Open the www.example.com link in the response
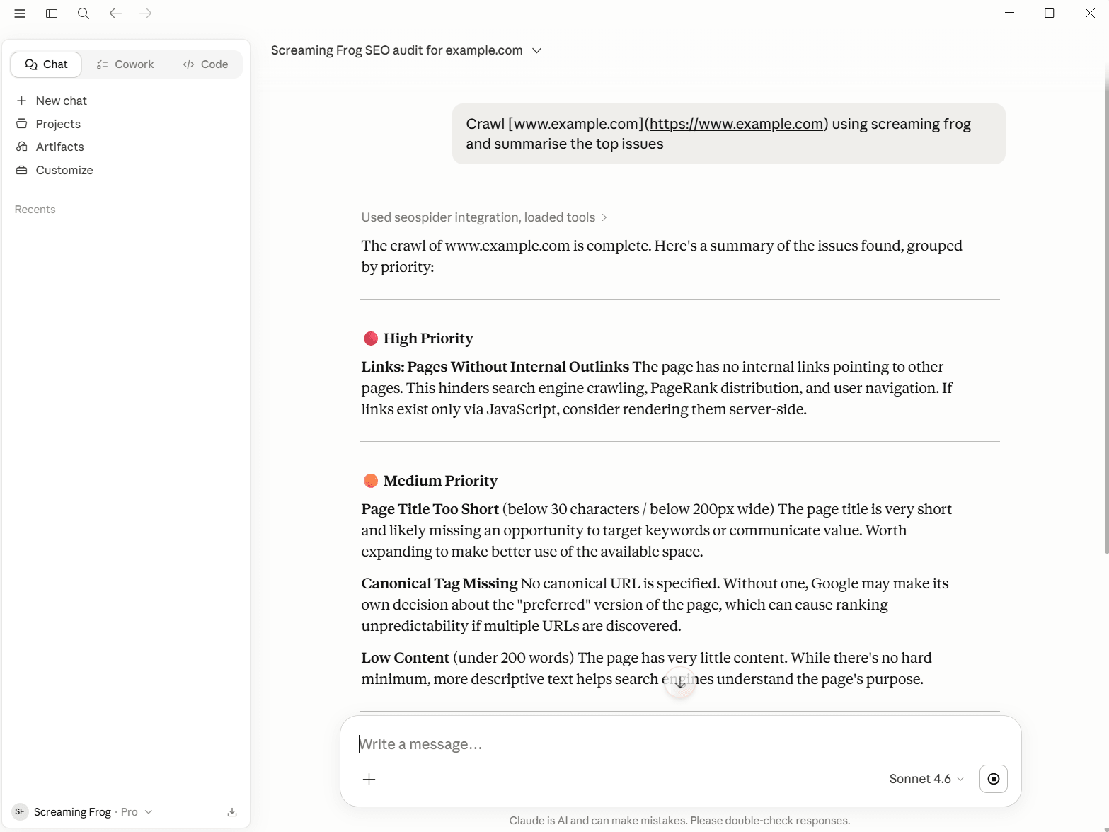Image resolution: width=1109 pixels, height=832 pixels. 507,246
